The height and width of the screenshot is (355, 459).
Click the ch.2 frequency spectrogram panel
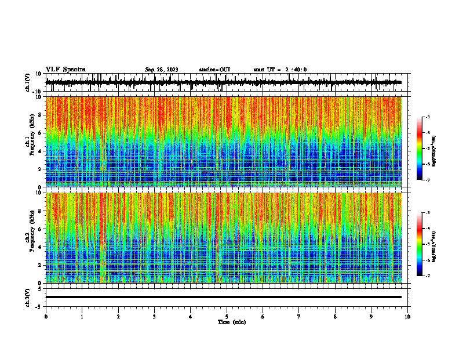(x=224, y=238)
